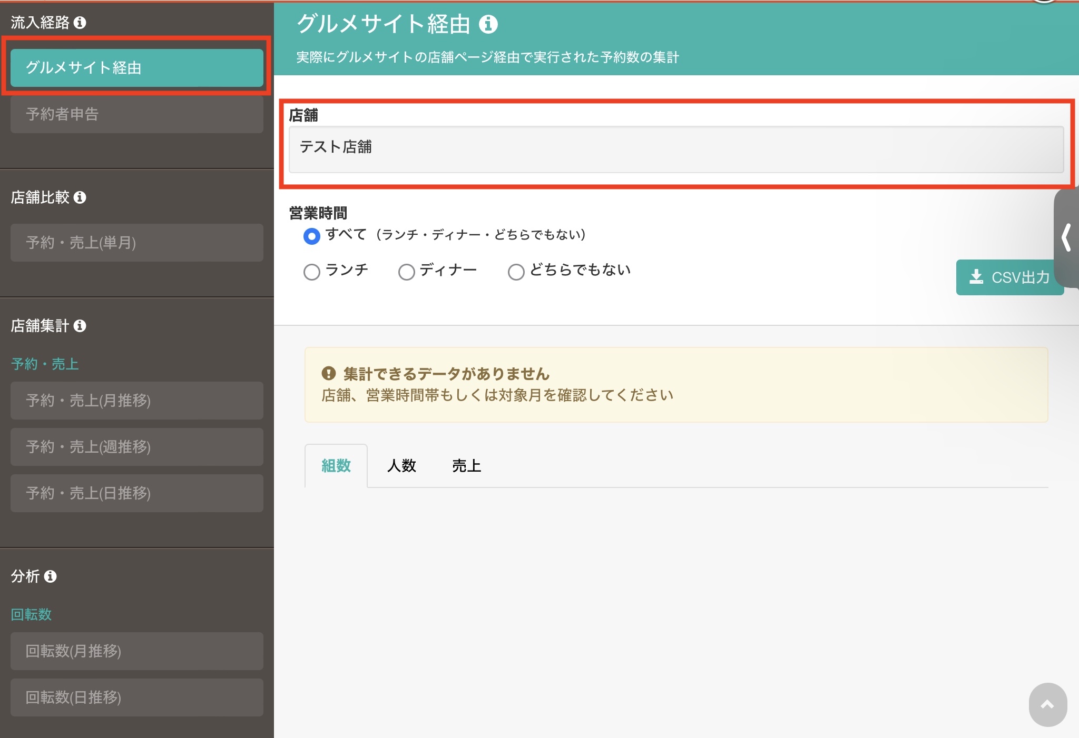This screenshot has height=738, width=1079.
Task: Select the ディナー radio button
Action: [x=406, y=272]
